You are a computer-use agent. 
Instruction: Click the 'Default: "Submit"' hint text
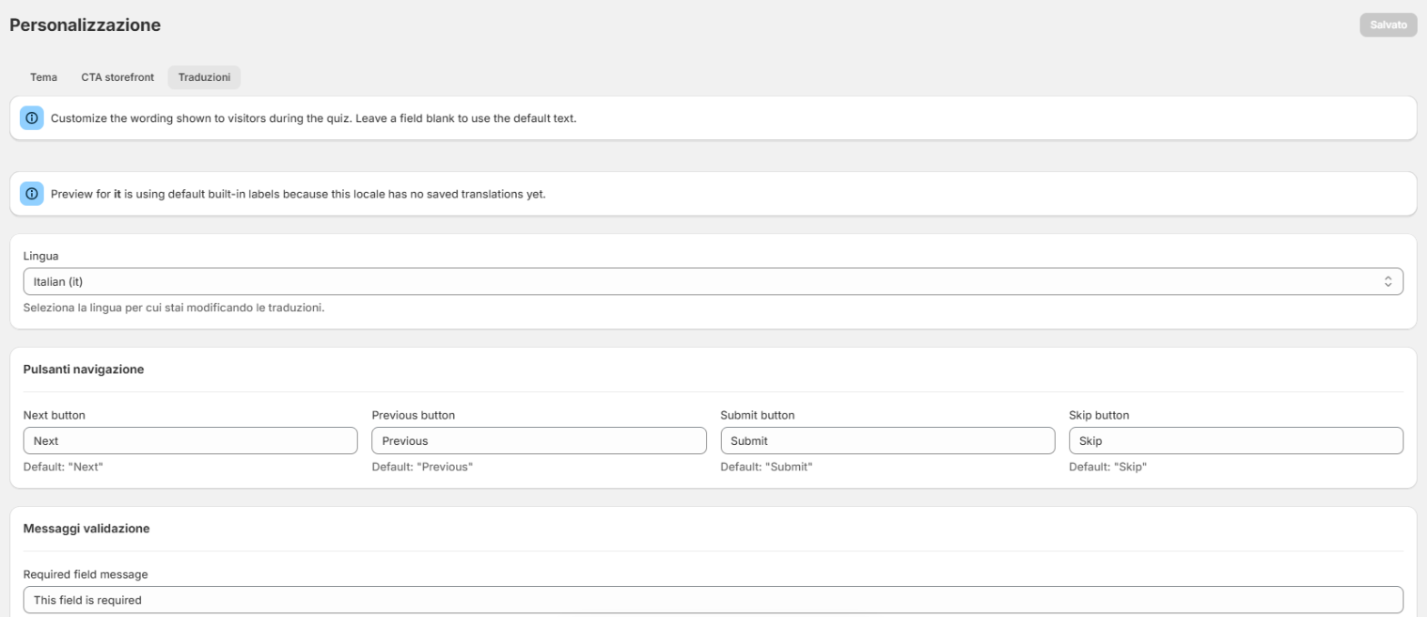(x=766, y=467)
